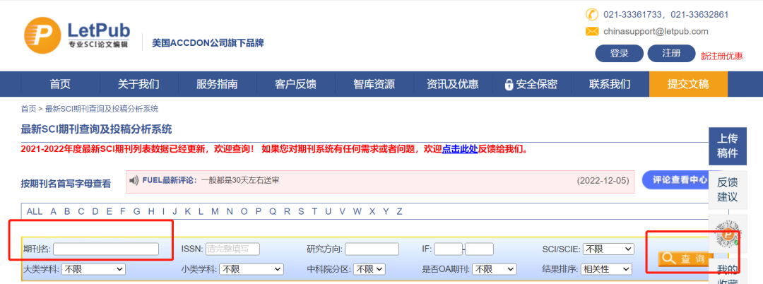Image resolution: width=763 pixels, height=284 pixels.
Task: Select ALL in the alphabet index
Action: coord(35,211)
